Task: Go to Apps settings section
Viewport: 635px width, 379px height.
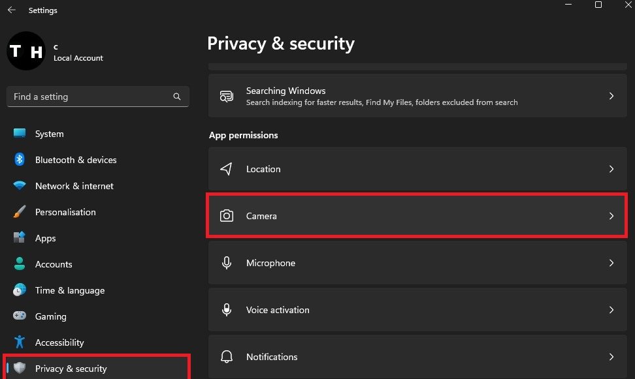Action: (45, 238)
